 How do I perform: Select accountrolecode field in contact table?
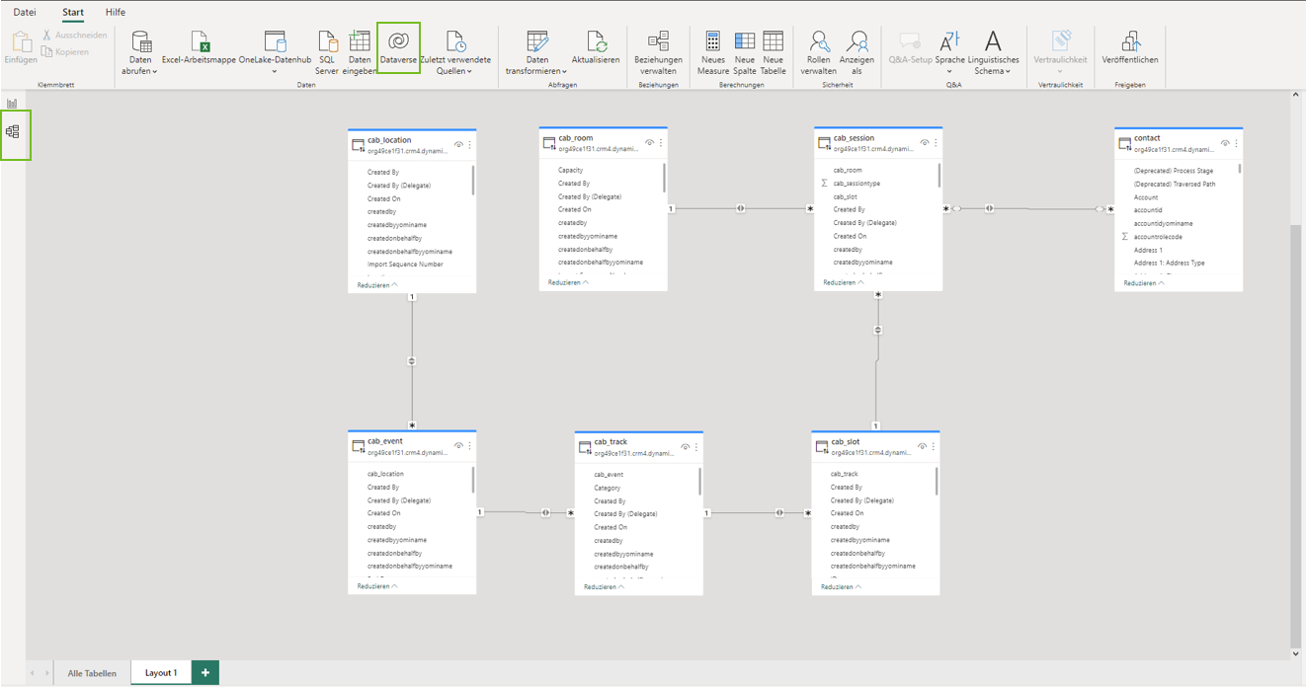click(x=1158, y=237)
